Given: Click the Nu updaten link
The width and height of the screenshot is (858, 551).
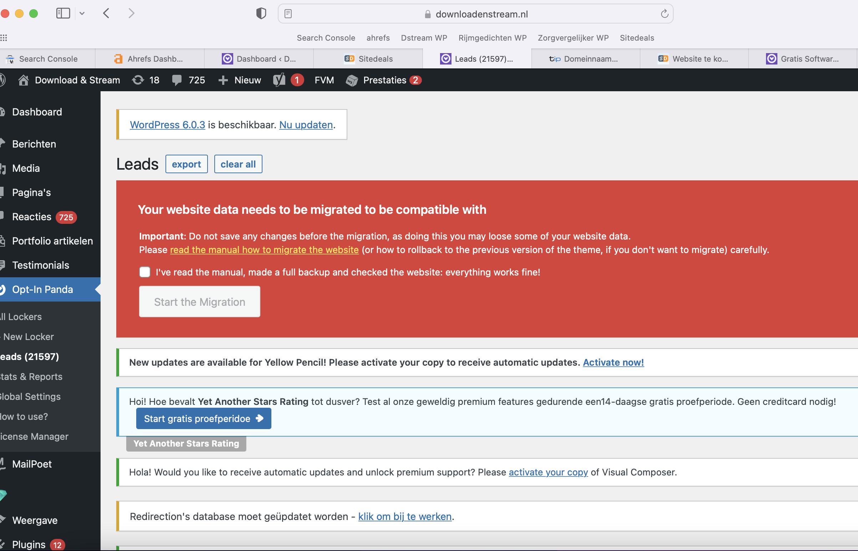Looking at the screenshot, I should [306, 125].
